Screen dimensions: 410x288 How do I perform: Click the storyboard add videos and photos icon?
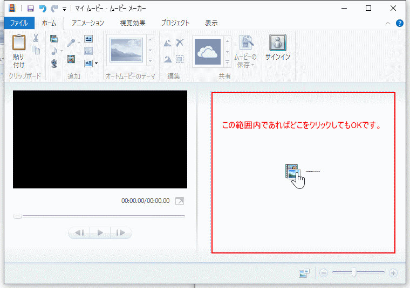[x=292, y=171]
